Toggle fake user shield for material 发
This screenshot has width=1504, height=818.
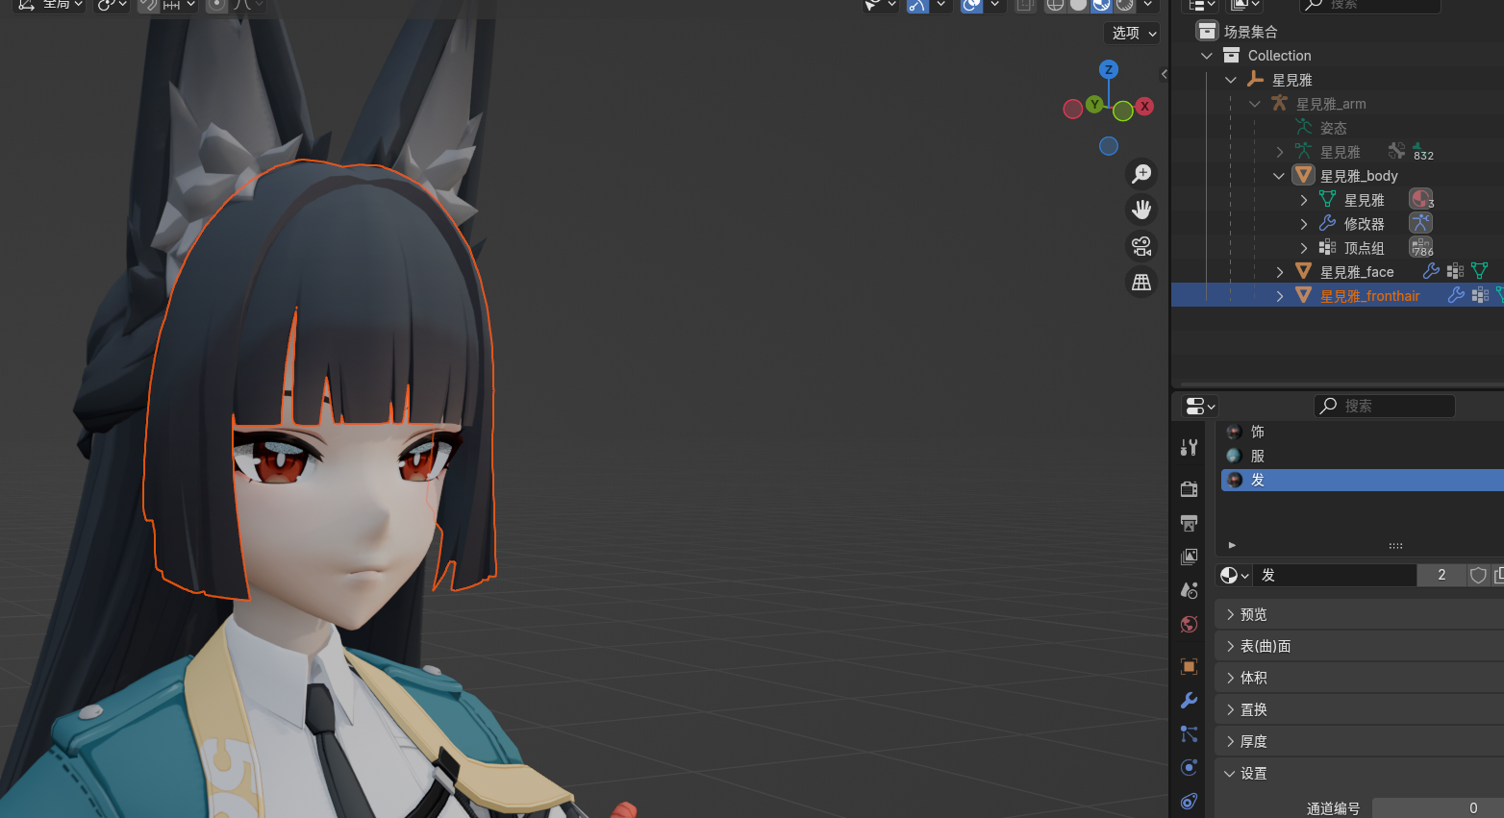pyautogui.click(x=1478, y=575)
